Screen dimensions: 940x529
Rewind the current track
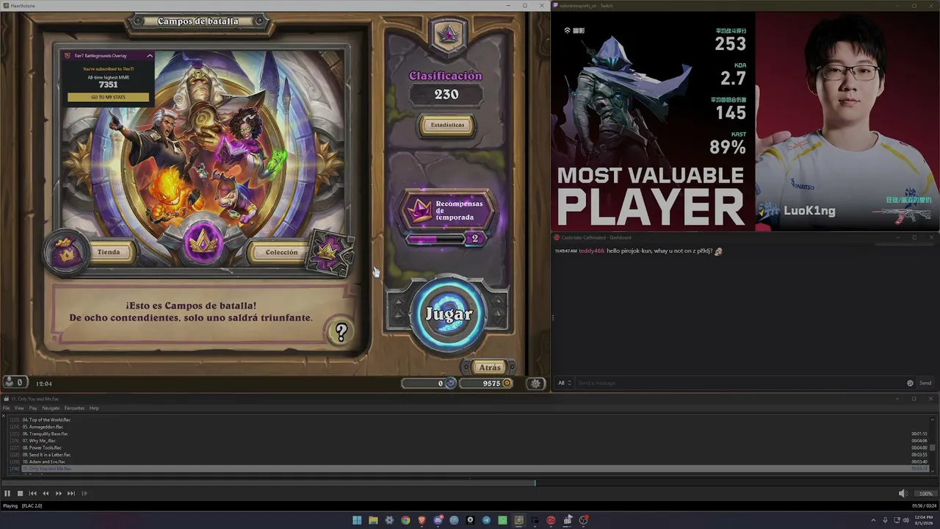[46, 494]
